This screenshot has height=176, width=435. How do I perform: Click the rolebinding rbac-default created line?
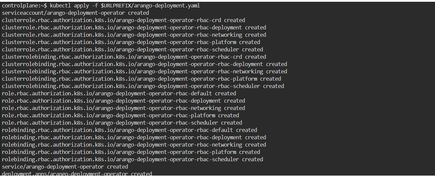[129, 130]
